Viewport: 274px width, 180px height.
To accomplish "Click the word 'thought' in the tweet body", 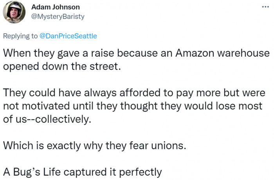I will pyautogui.click(x=139, y=106).
